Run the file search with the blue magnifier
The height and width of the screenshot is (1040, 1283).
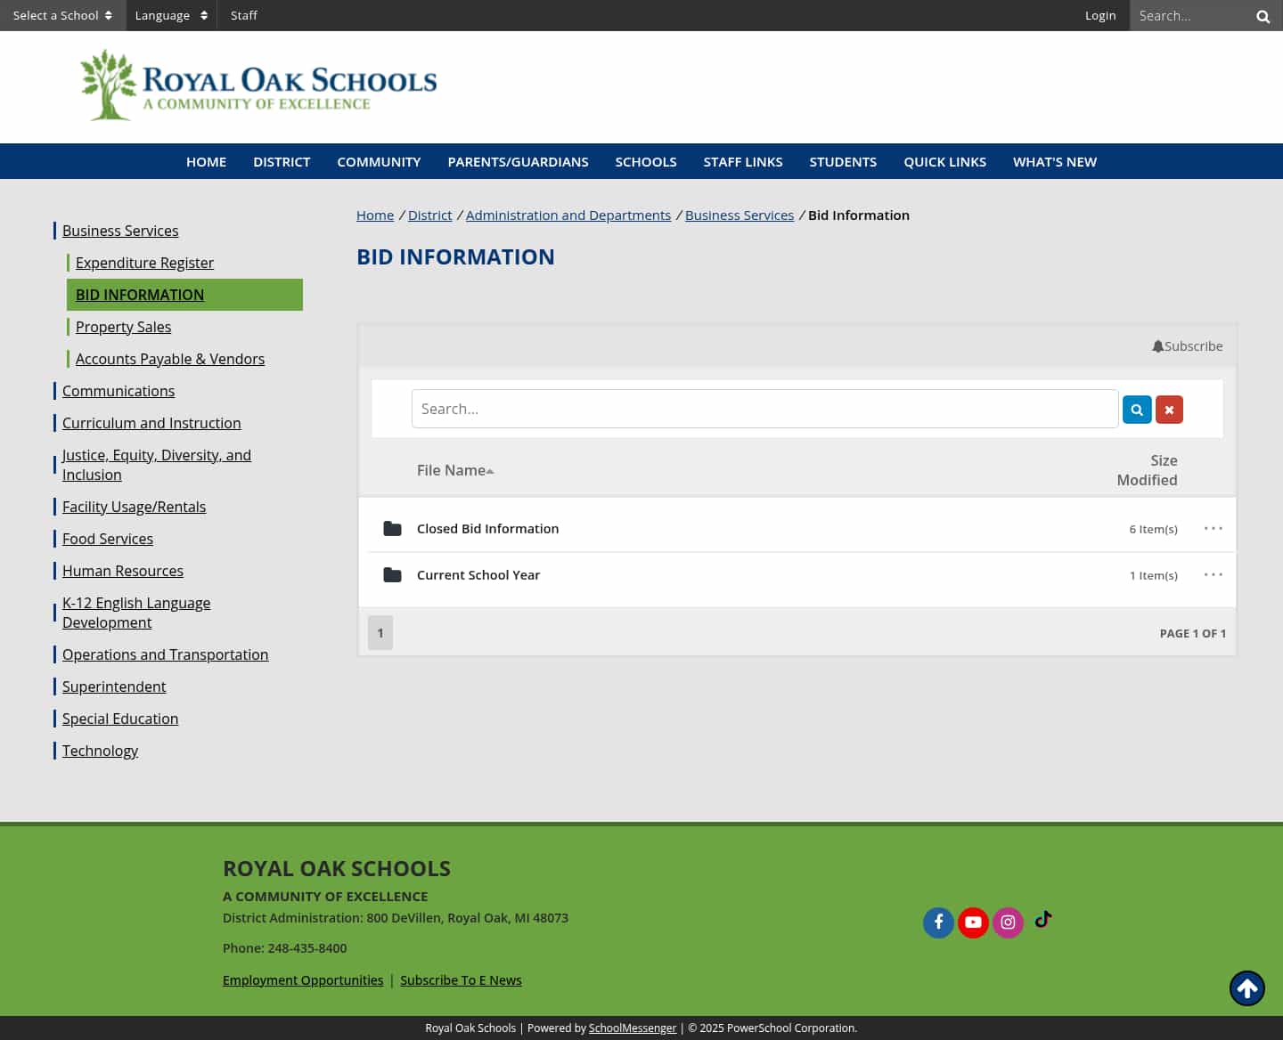1137,409
